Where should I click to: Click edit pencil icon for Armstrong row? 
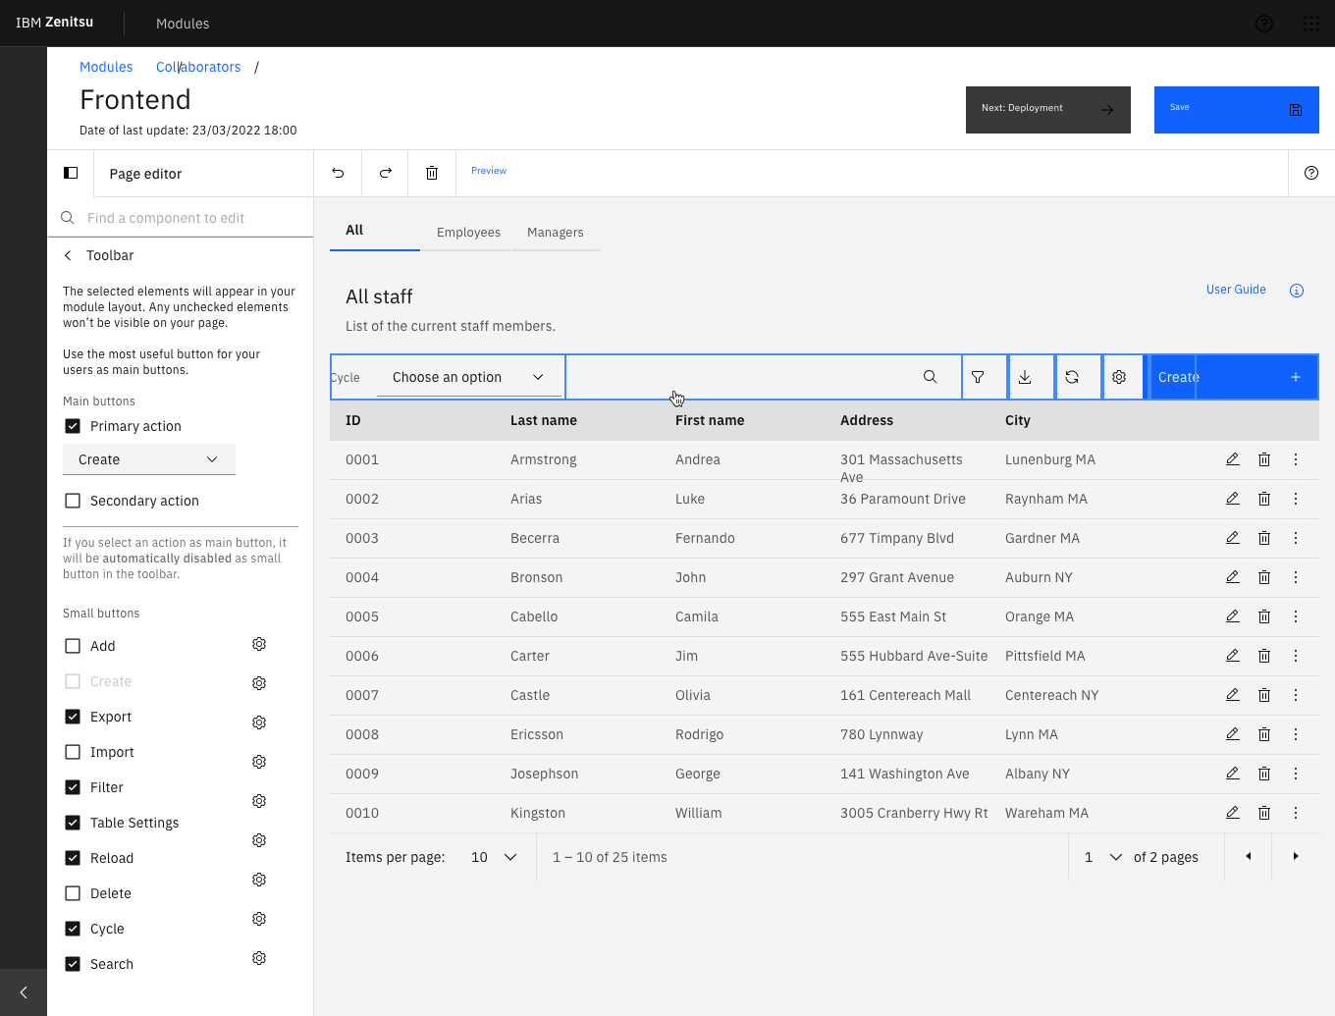[x=1233, y=459]
